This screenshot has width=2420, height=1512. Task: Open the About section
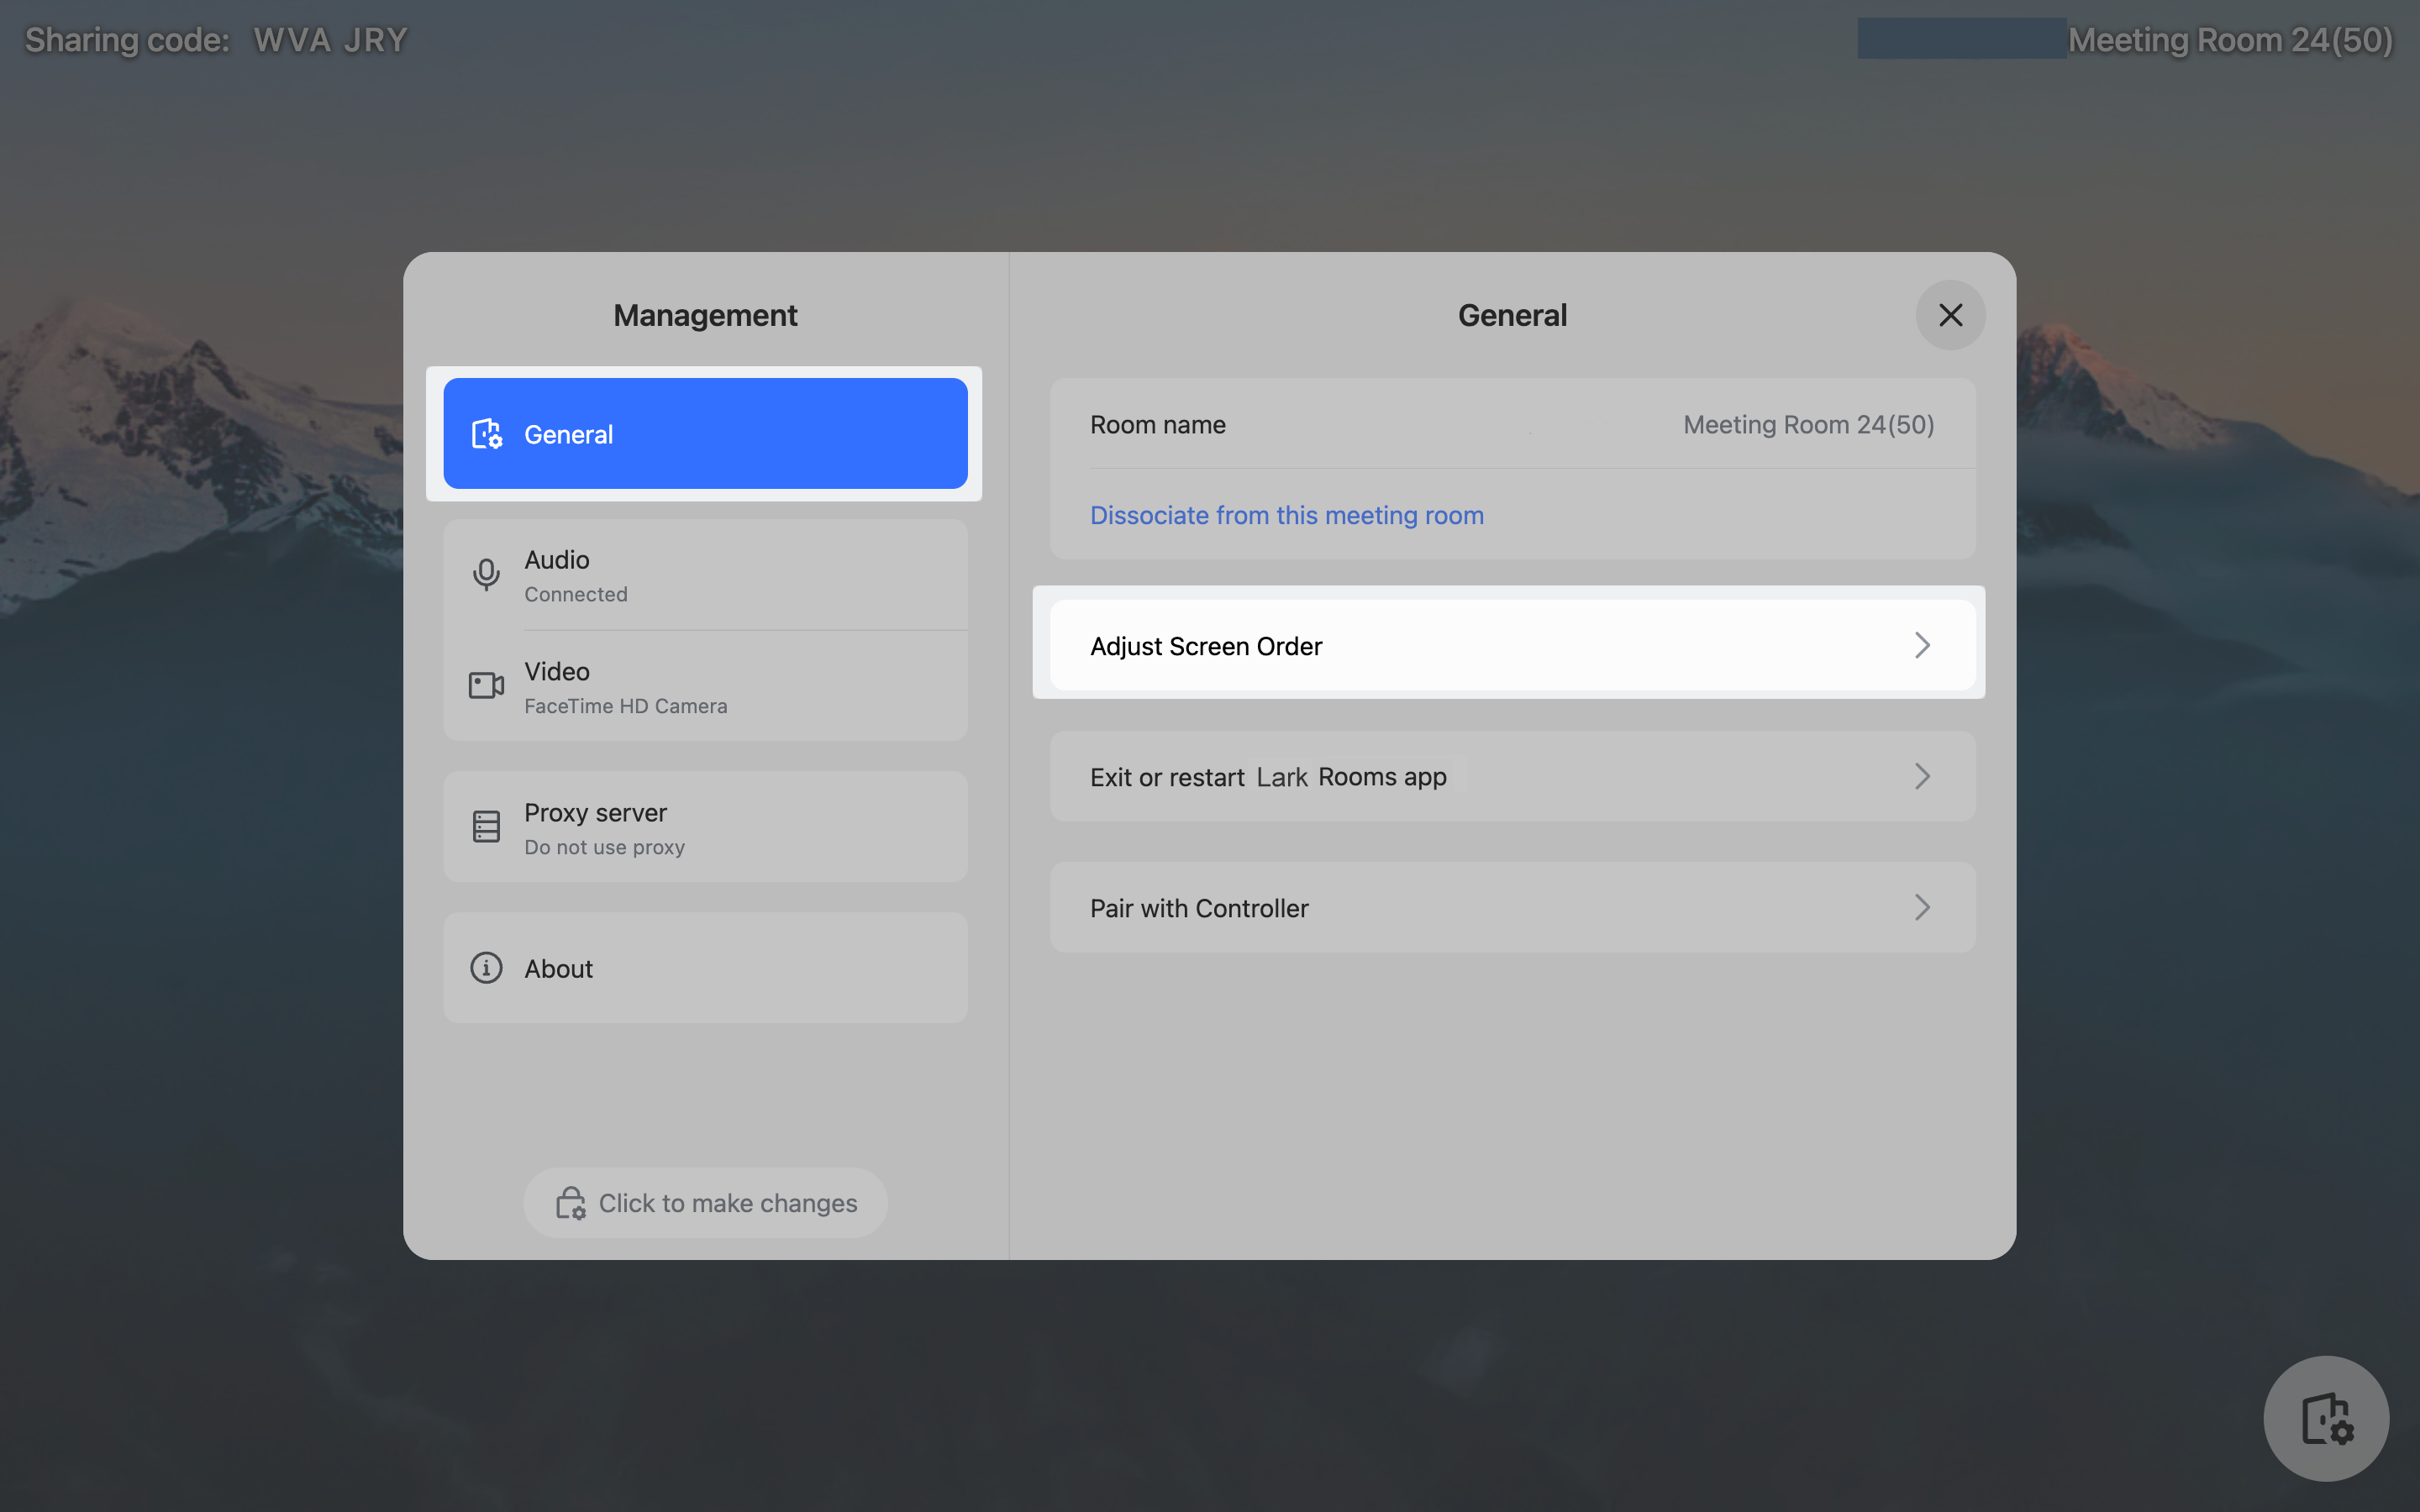coord(705,968)
